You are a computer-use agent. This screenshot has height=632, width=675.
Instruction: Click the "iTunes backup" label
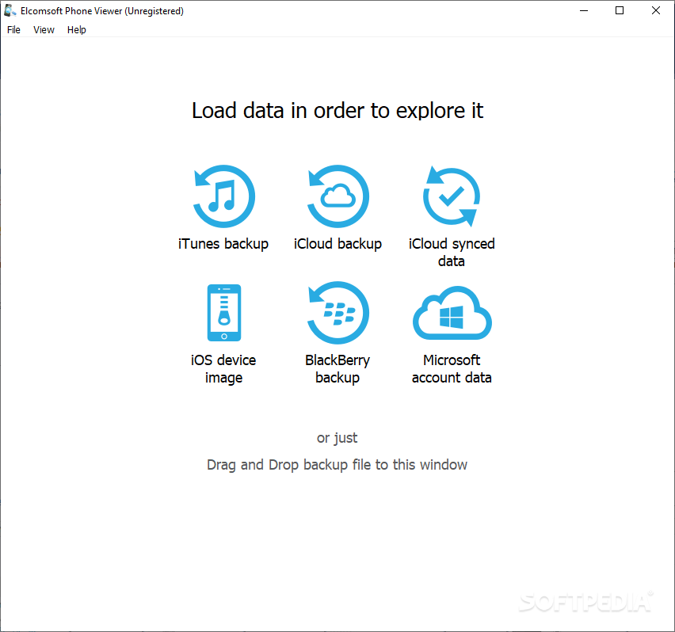(223, 244)
